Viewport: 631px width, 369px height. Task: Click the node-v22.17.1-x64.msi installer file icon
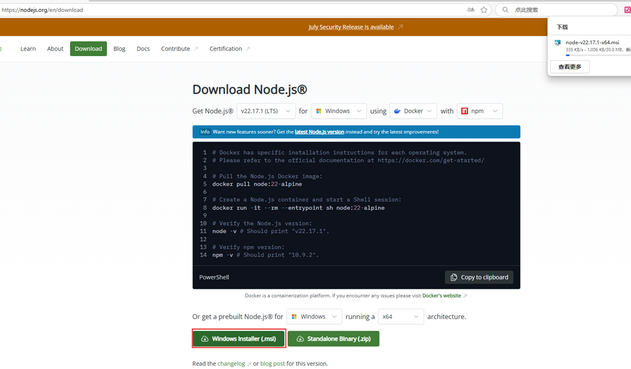click(x=557, y=42)
